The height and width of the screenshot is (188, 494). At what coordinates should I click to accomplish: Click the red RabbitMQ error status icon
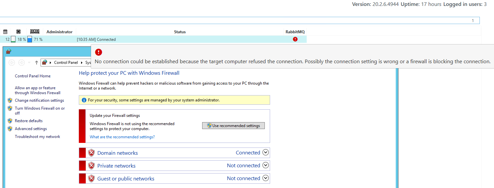295,39
